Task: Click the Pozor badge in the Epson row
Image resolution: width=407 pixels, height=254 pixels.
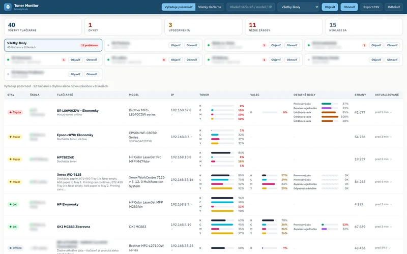Action: (15, 137)
